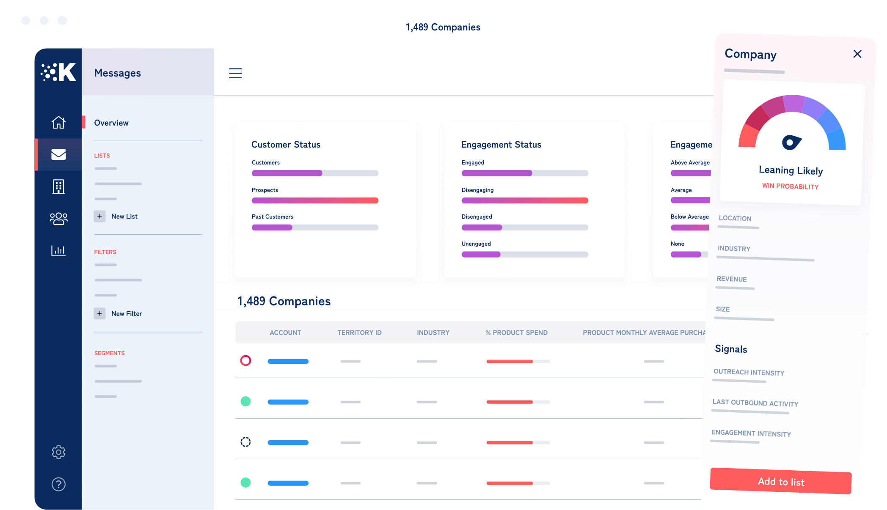Click the plus button for New Filter
The image size is (887, 510).
coord(99,314)
